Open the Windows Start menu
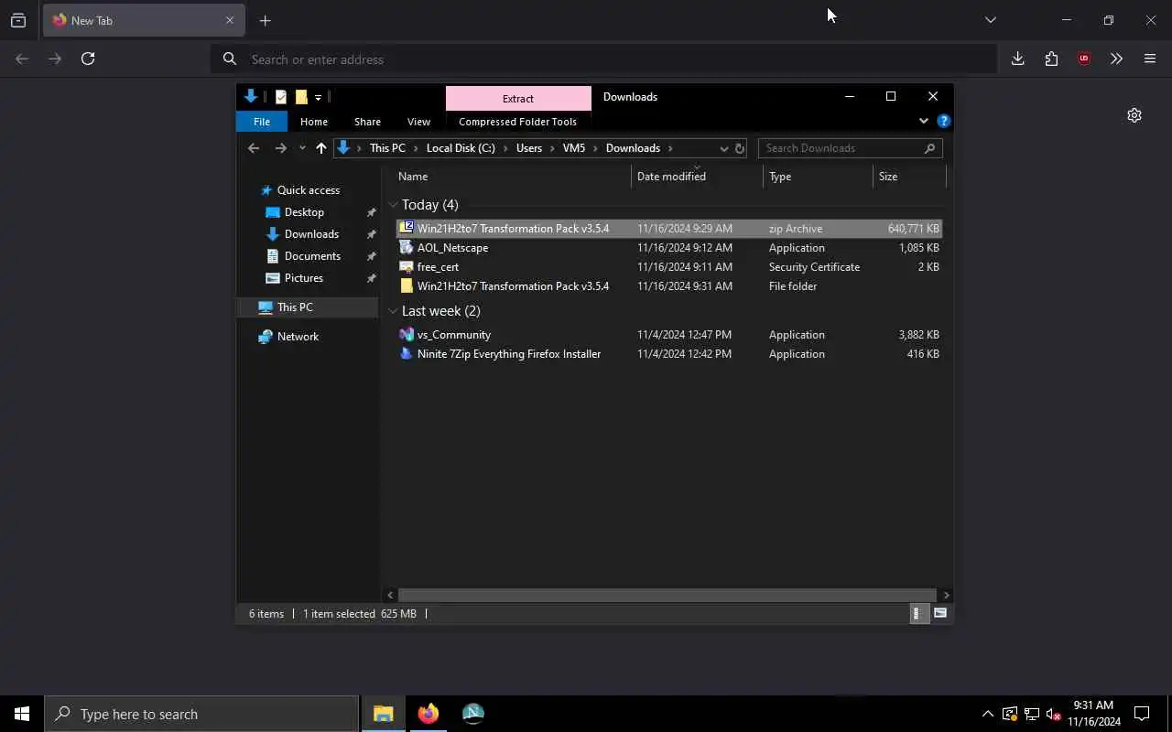Viewport: 1172px width, 732px height. coord(22,714)
